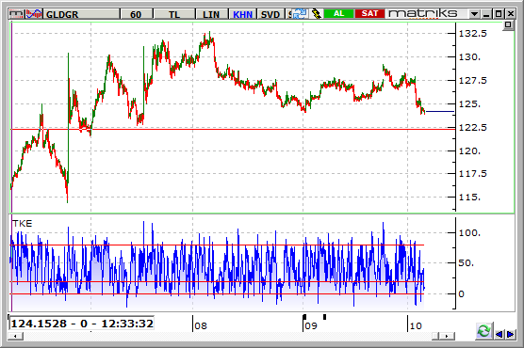Select the 50. label on TKE axis
Image resolution: width=524 pixels, height=348 pixels.
click(467, 263)
